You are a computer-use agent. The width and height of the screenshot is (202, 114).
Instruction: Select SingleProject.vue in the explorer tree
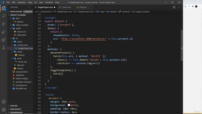coord(21,48)
